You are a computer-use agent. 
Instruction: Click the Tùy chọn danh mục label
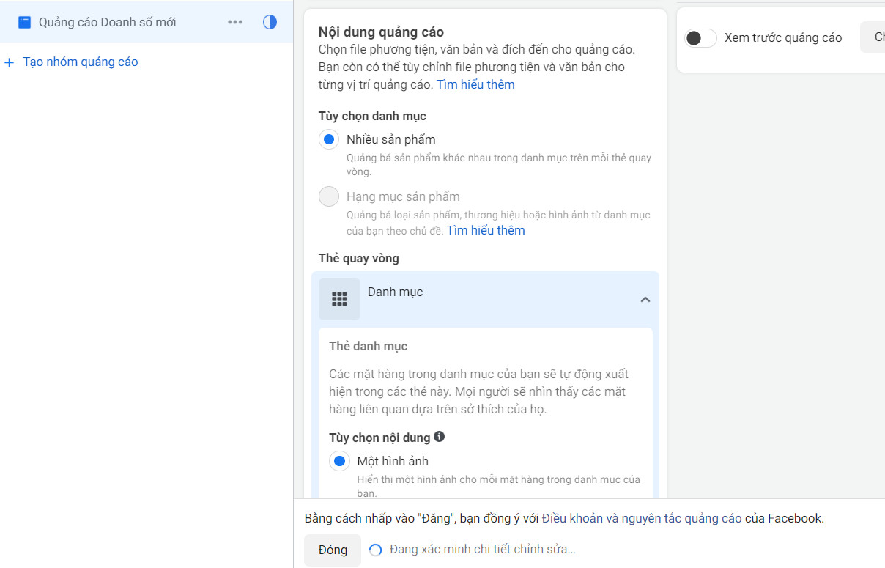[x=372, y=116]
